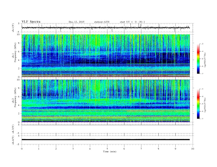
Task: Click the empty ch.3 voltage panel
Action: tap(108, 129)
